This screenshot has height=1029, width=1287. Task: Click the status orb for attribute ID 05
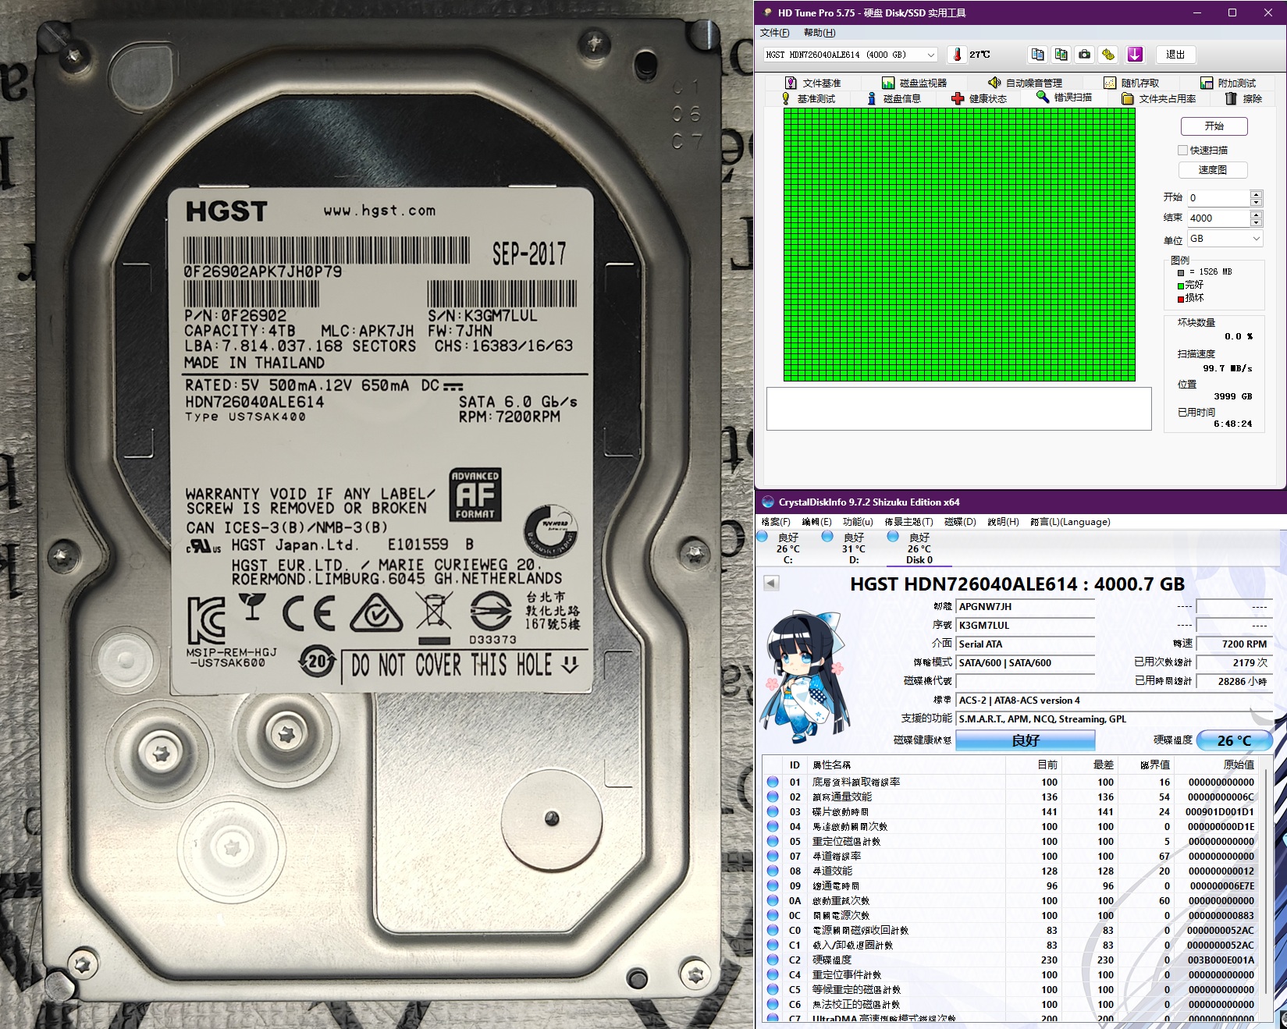coord(773,841)
